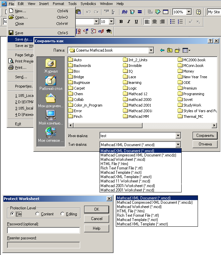Viewport: 221px width, 255px height.
Task: Choose Exit in the File menu
Action: point(18,124)
